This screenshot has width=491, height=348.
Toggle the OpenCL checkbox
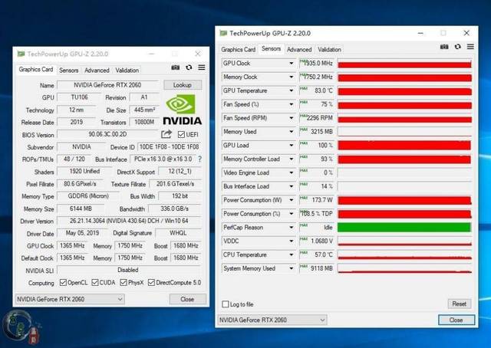tap(63, 283)
